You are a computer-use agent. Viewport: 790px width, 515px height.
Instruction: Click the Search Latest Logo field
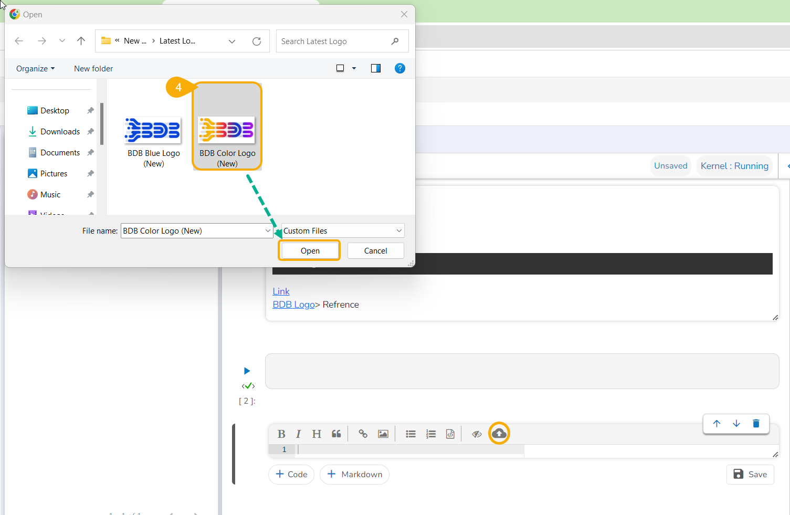(342, 41)
